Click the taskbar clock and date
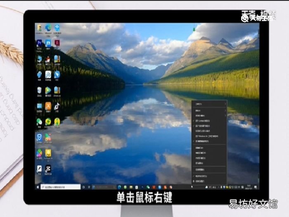This screenshot has height=217, width=289. click(249, 187)
